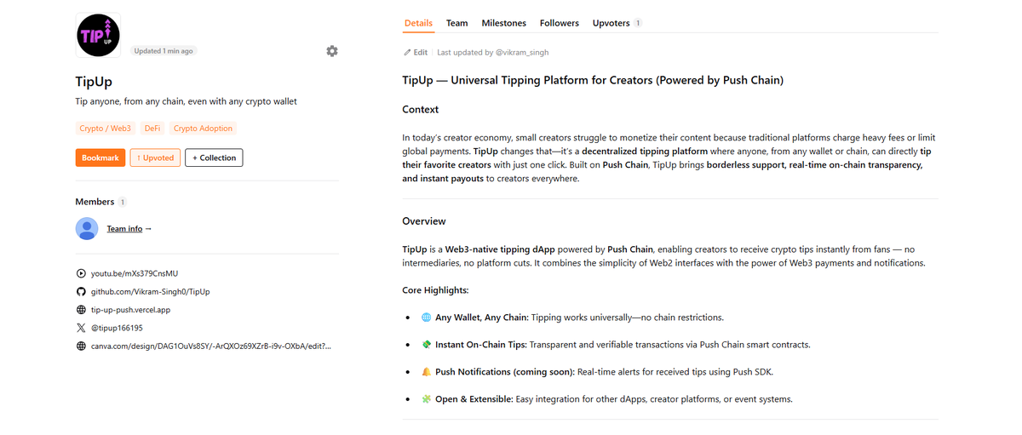Click the TipUp project logo
Image resolution: width=1022 pixels, height=435 pixels.
click(x=98, y=35)
